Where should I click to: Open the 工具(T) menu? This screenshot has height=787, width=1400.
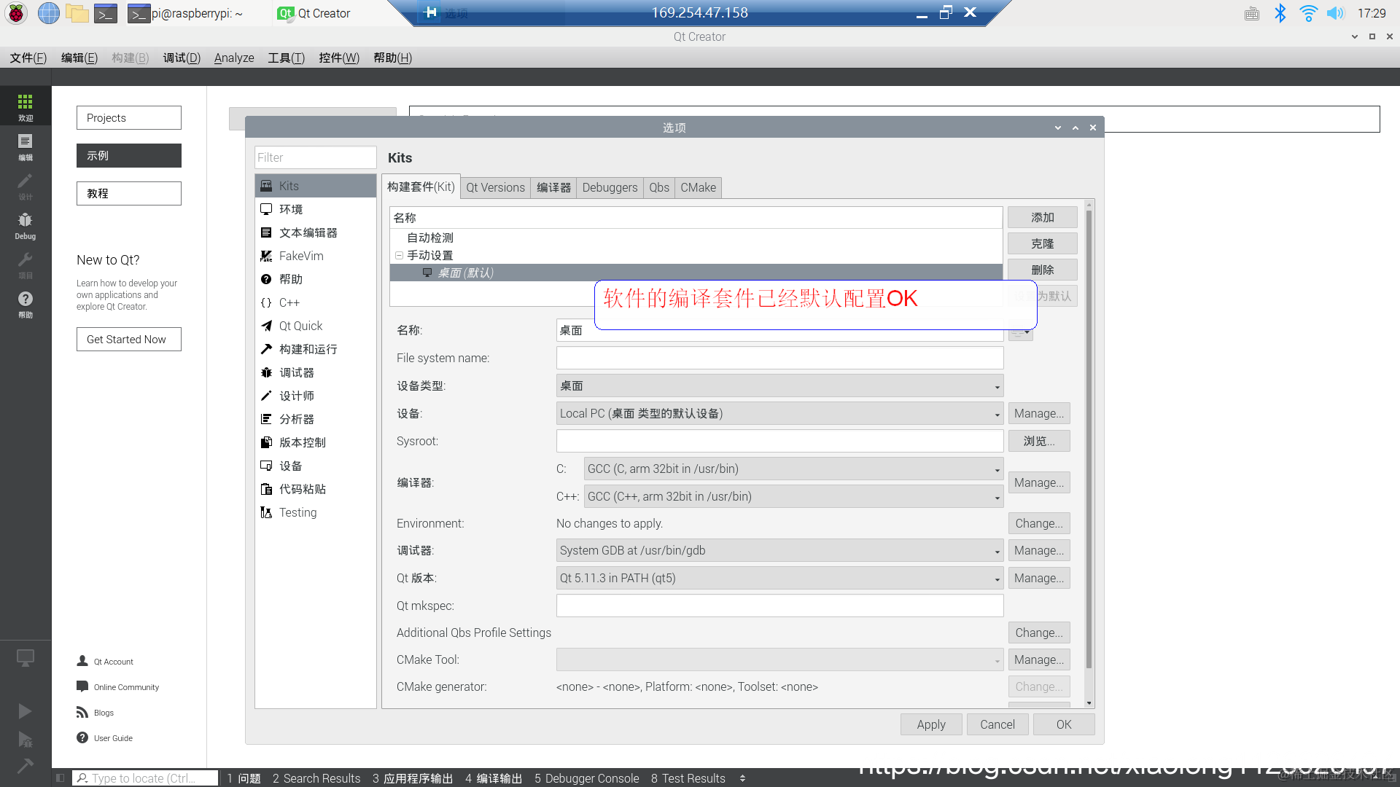pyautogui.click(x=286, y=58)
